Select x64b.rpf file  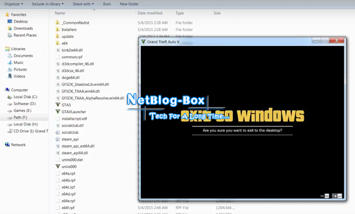point(68,180)
